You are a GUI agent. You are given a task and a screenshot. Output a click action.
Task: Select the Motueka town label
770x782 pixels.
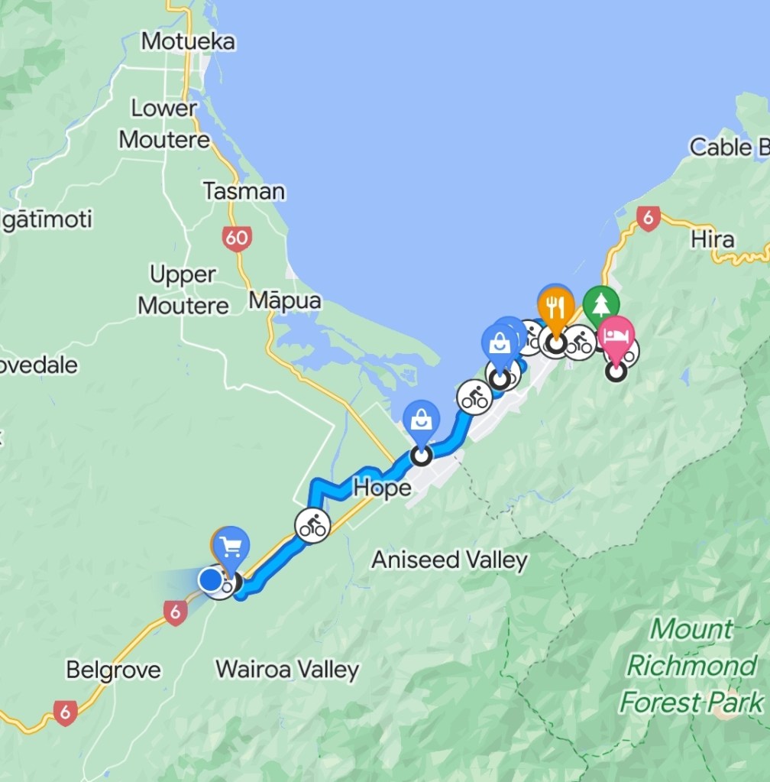188,41
